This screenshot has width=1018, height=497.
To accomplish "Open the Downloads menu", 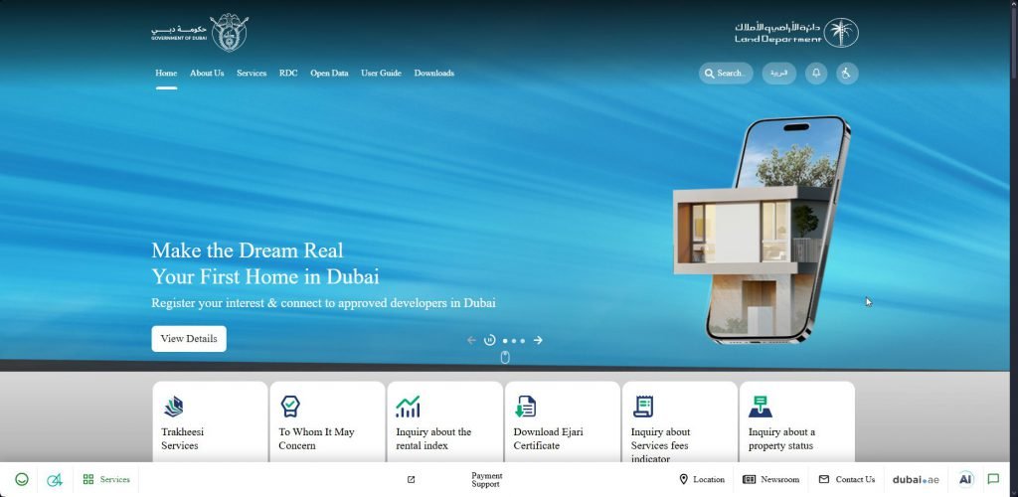I will coord(433,74).
